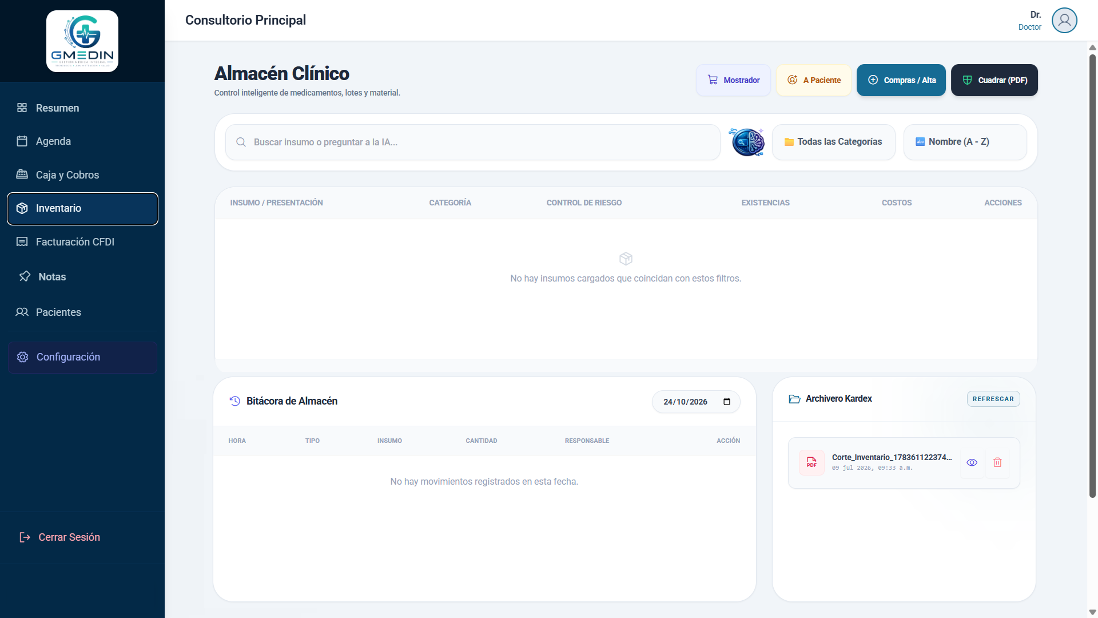Open calendar picker icon in date field
1098x618 pixels.
pyautogui.click(x=727, y=402)
